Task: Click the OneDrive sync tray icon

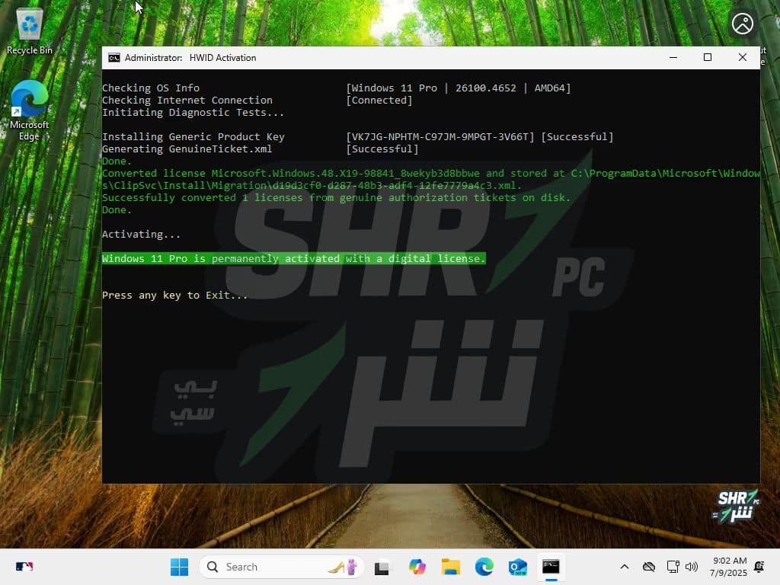Action: [649, 567]
